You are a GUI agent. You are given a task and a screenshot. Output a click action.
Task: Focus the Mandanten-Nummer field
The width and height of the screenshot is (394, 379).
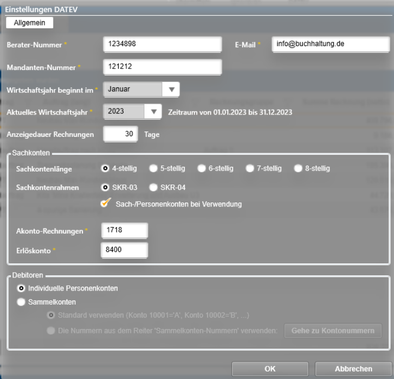162,67
